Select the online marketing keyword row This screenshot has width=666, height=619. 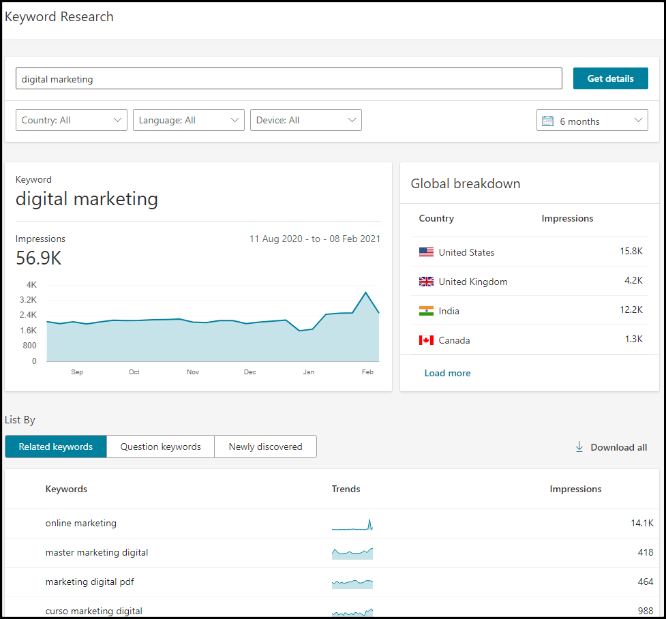pos(332,524)
